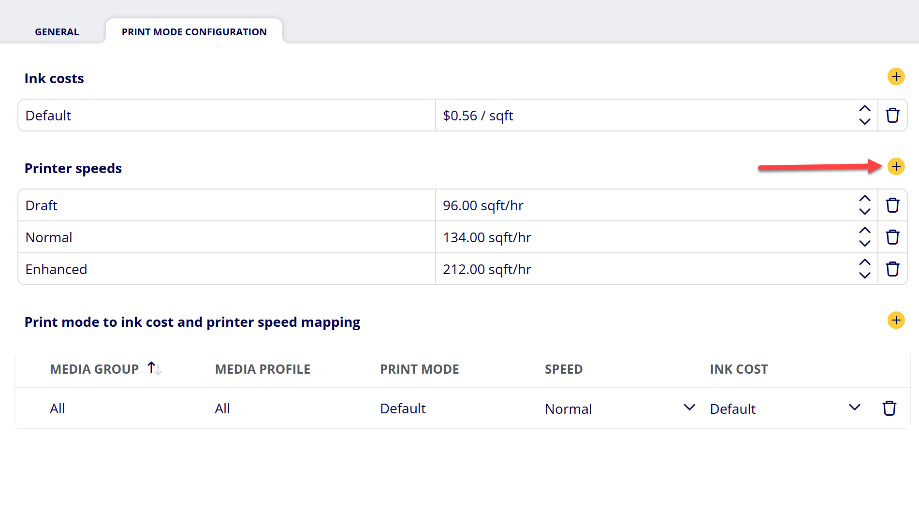
Task: Switch to the General tab
Action: (57, 32)
